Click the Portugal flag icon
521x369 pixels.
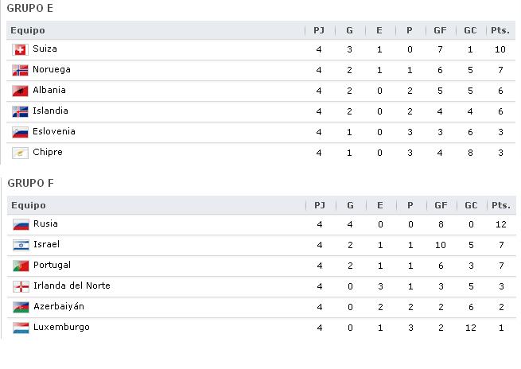pos(21,266)
